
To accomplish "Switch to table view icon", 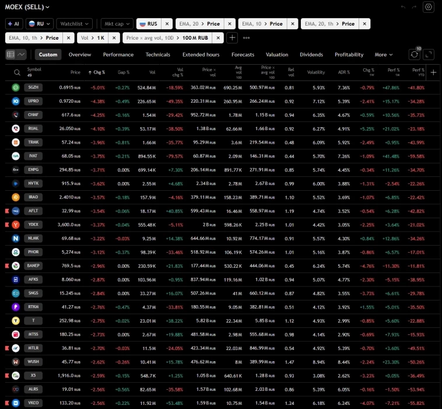I will tap(10, 54).
